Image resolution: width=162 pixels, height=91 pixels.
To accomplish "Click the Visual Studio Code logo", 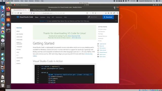I will tap(25, 17).
